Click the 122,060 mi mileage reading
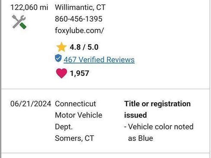Image resolution: width=211 pixels, height=158 pixels. point(29,7)
